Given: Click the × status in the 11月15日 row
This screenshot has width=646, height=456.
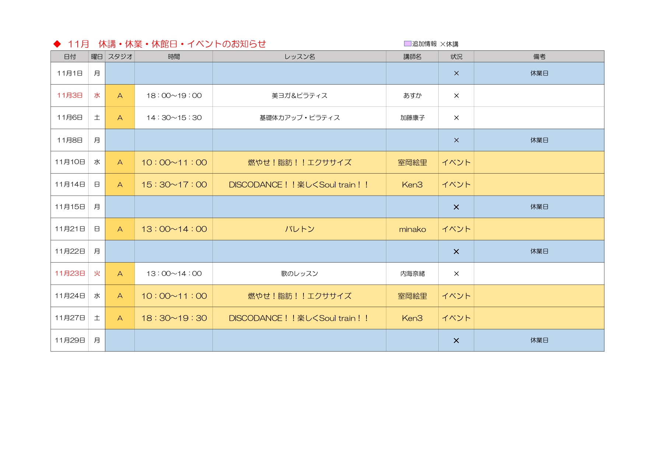Looking at the screenshot, I should [x=456, y=207].
